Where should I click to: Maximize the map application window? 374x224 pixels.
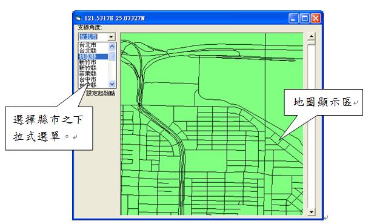point(304,18)
